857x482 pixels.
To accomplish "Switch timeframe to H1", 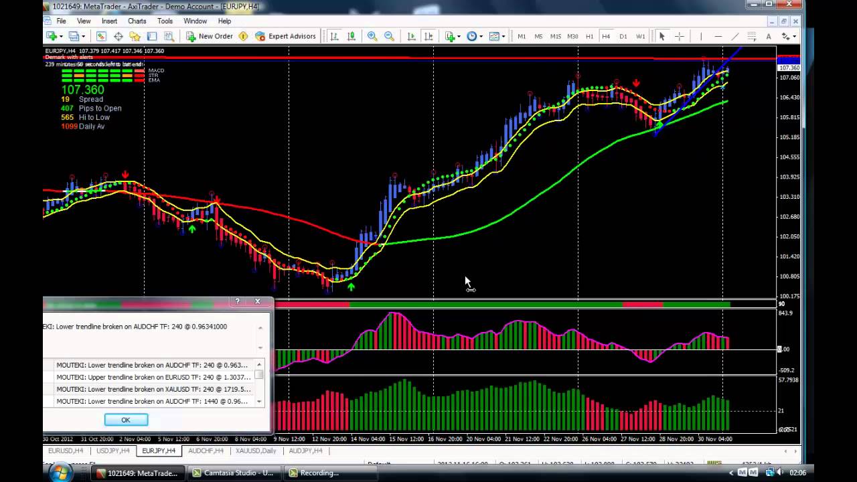I will pos(589,36).
